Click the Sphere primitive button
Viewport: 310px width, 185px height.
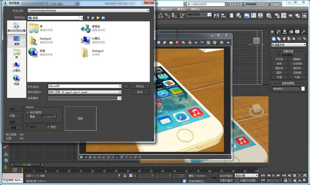click(279, 64)
